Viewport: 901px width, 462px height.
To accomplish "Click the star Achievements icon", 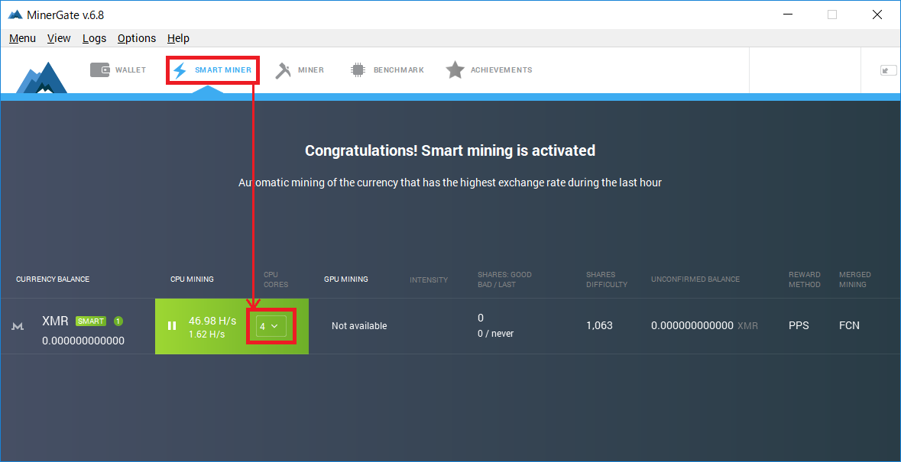I will coord(455,70).
